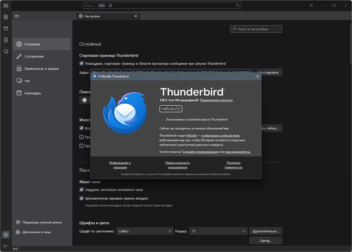Open Права конечного пользователя link

(x=177, y=165)
